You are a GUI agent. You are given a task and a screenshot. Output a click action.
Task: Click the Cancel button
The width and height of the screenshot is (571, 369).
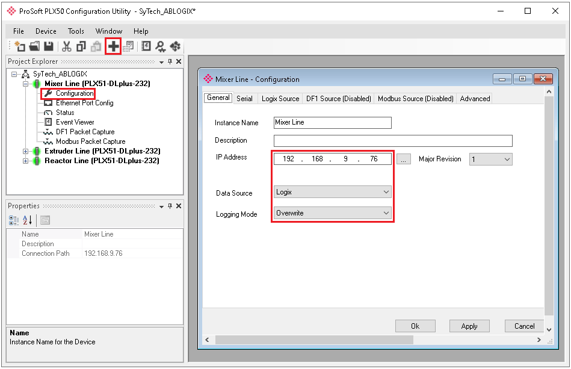525,326
